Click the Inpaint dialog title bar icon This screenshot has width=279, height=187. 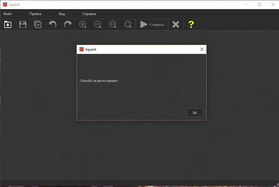(x=82, y=49)
